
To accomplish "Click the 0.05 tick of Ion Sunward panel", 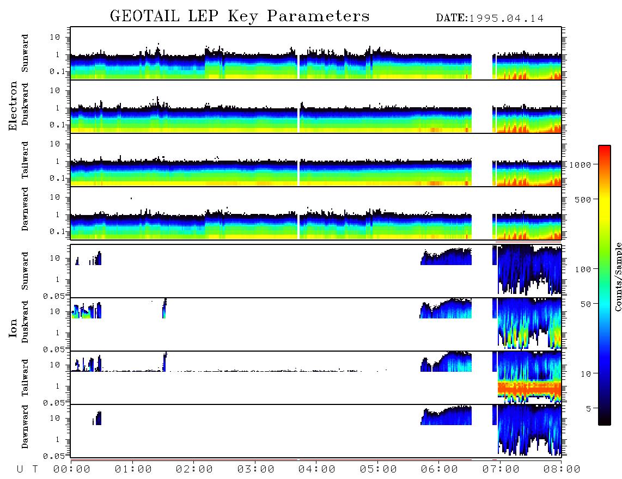I will tap(54, 296).
